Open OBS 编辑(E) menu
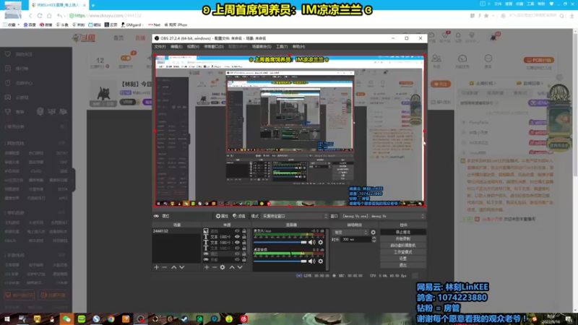 [x=176, y=47]
